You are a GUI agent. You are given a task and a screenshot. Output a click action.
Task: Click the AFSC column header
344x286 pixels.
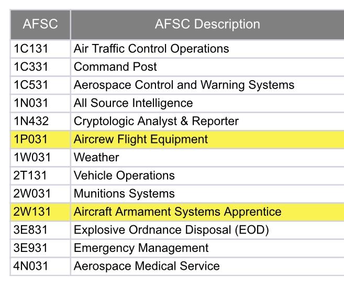tap(40, 24)
